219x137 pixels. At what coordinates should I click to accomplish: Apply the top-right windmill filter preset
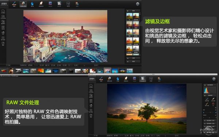[x=136, y=16]
